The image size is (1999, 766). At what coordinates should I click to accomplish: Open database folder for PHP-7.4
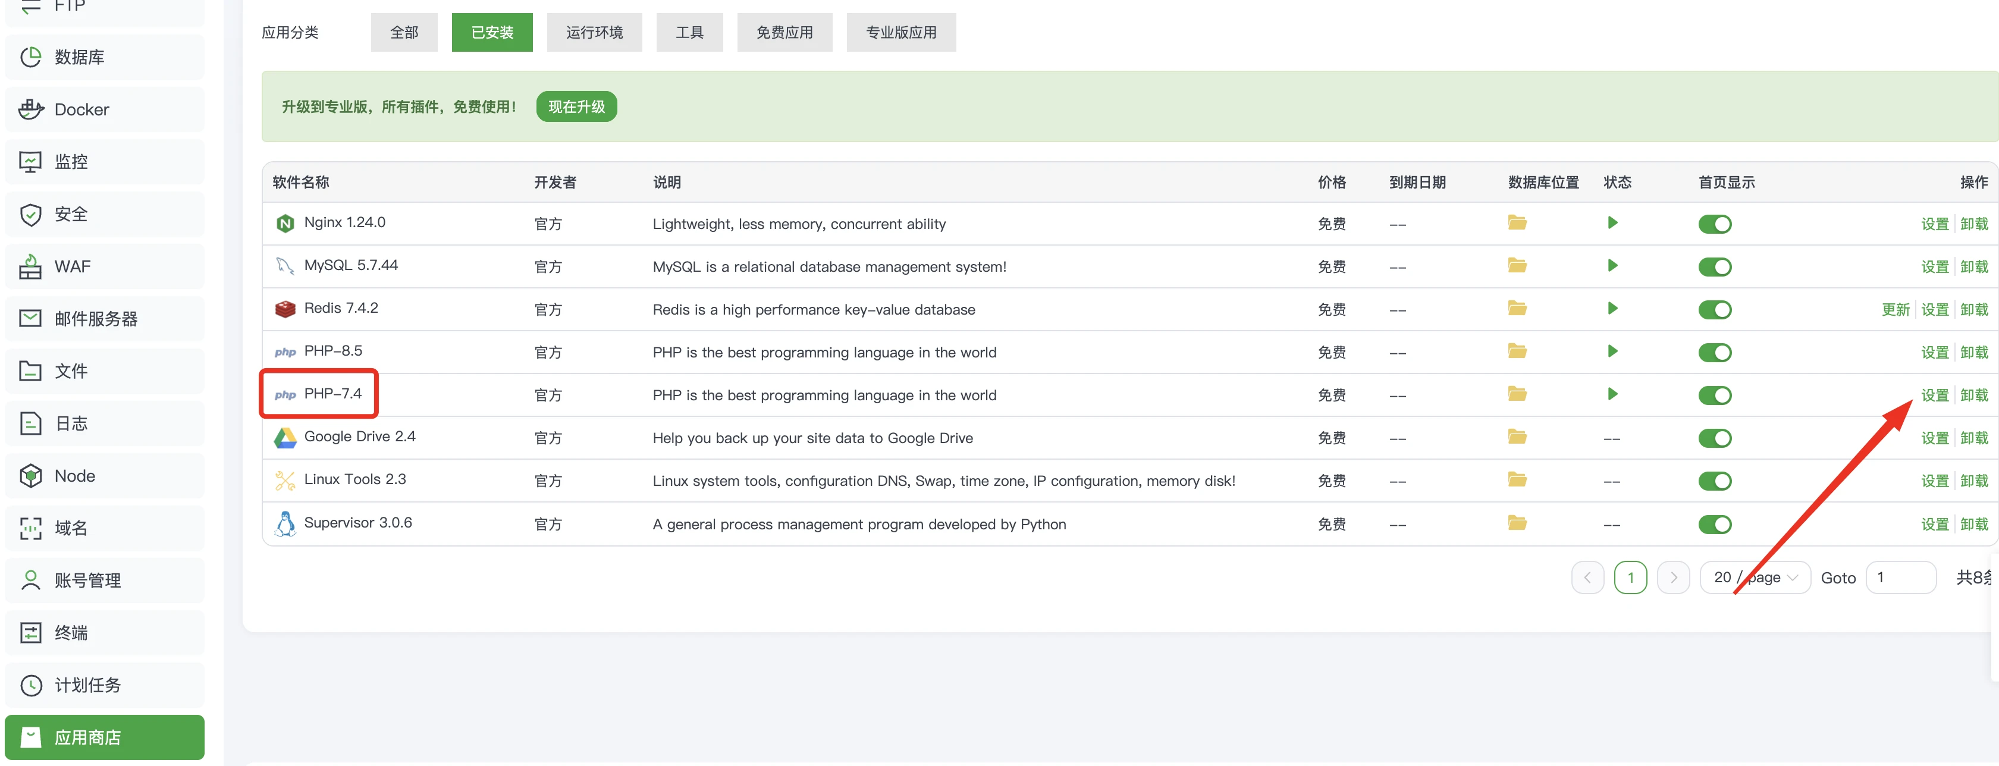click(x=1517, y=394)
